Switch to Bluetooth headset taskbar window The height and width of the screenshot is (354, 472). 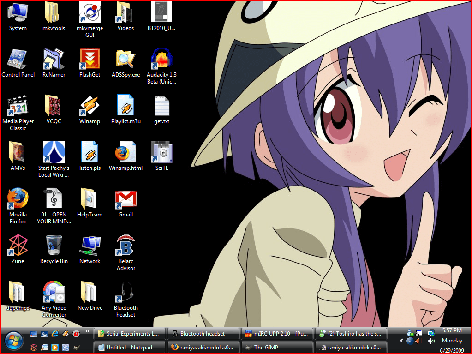pyautogui.click(x=203, y=334)
